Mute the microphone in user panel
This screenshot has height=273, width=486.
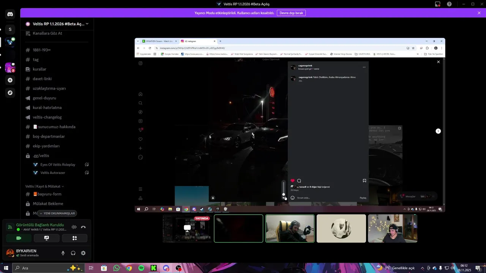click(63, 253)
